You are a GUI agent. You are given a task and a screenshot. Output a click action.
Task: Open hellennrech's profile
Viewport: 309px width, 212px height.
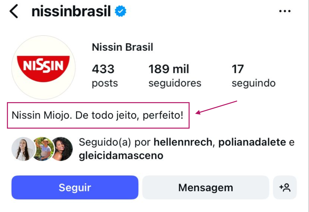pos(184,142)
